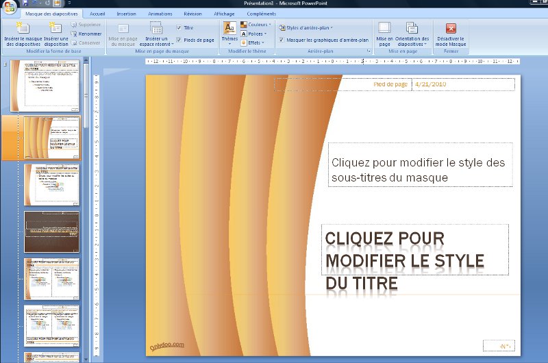548x363 pixels.
Task: Click thumbnail pane scroll up arrow
Action: point(86,61)
